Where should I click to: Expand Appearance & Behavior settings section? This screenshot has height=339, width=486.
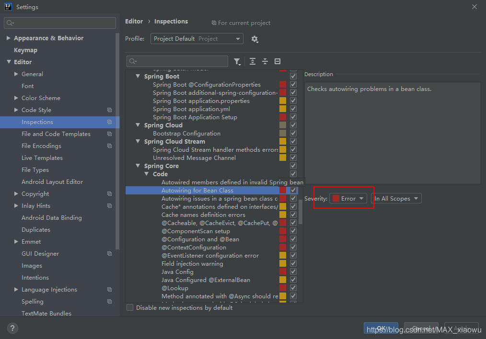click(x=8, y=38)
